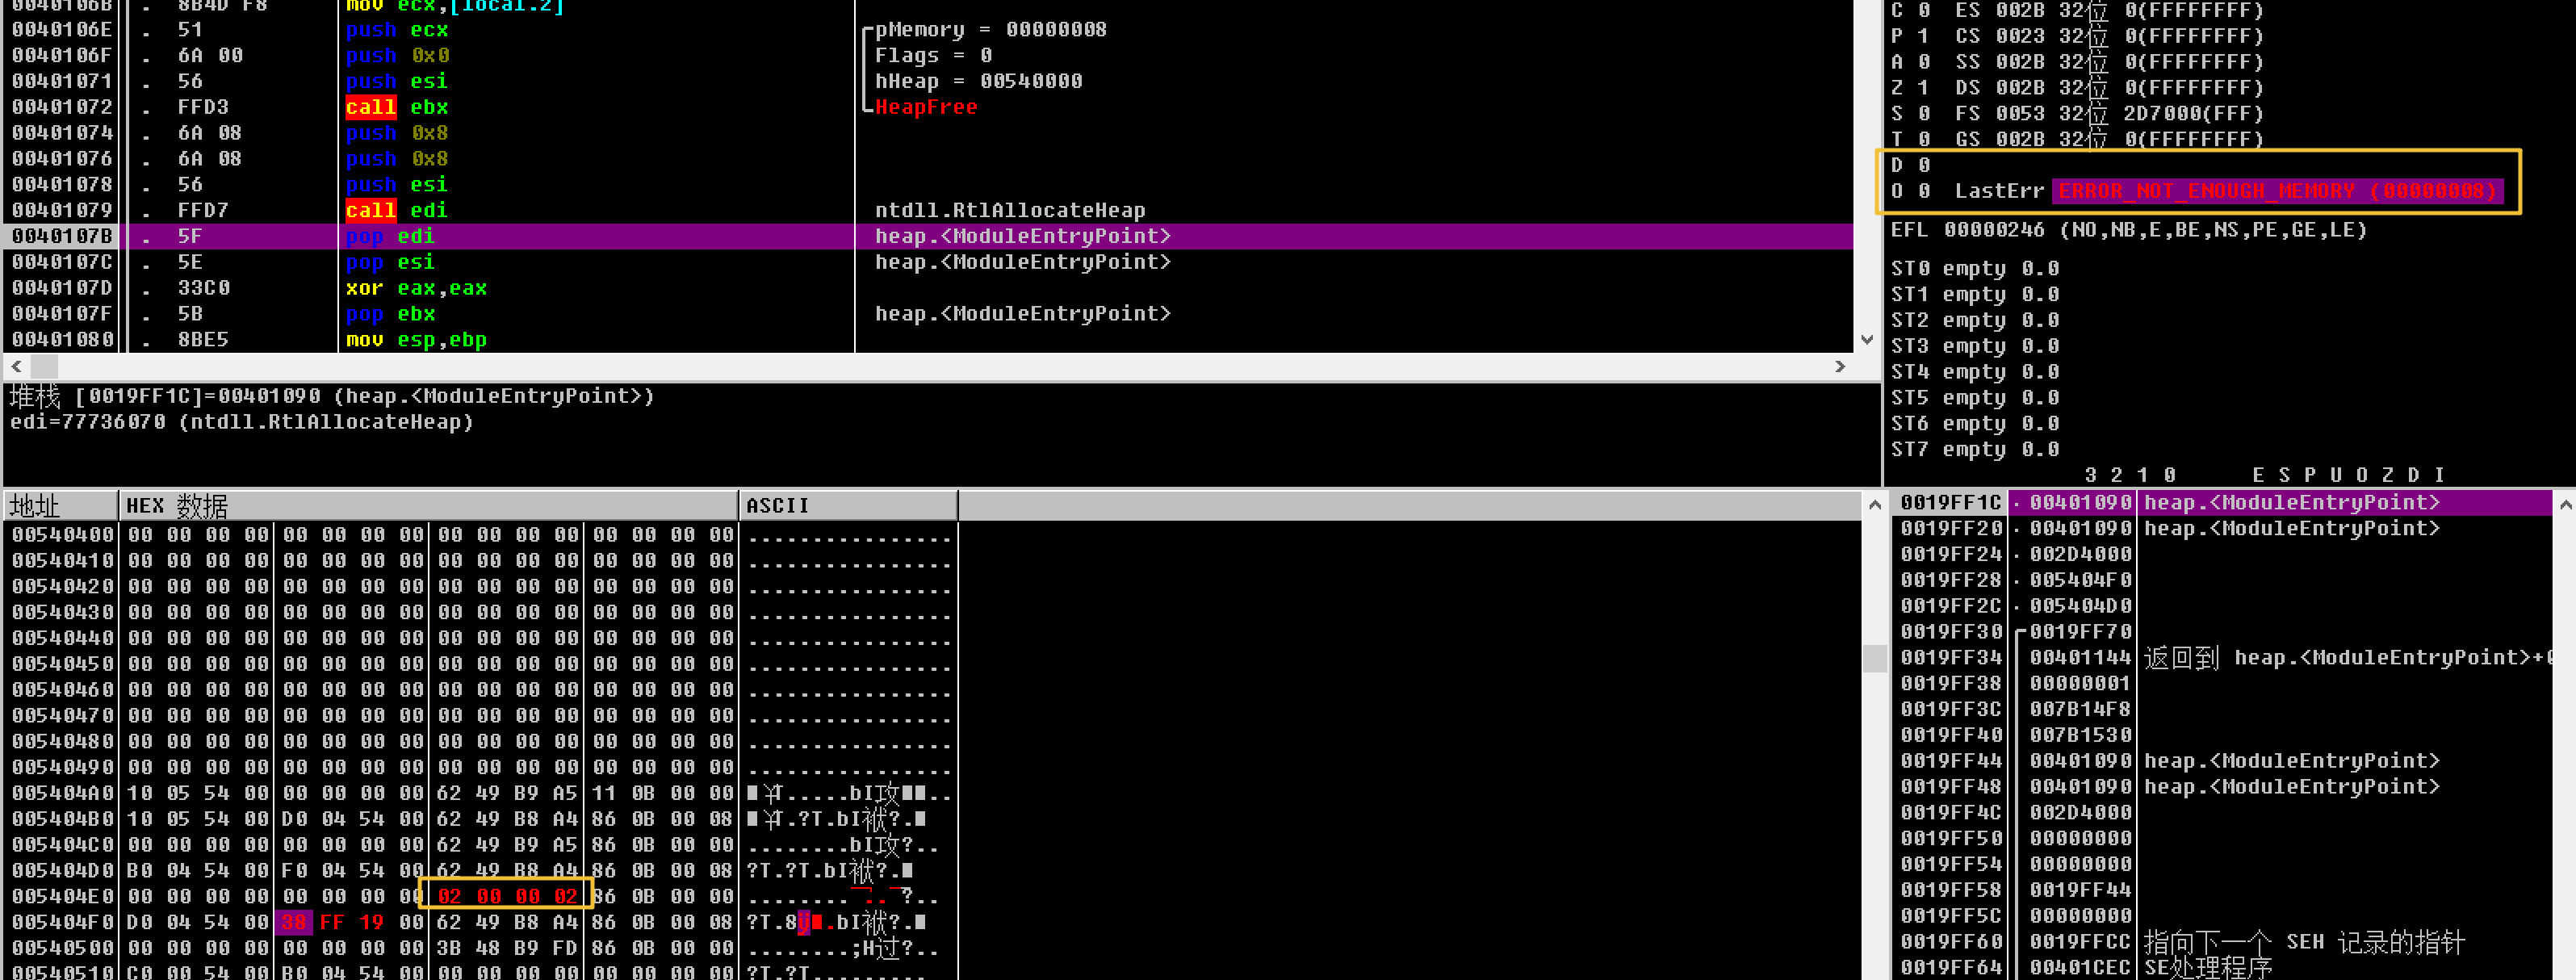Select the stack entry at address 0019FF1C
This screenshot has height=980, width=2576.
tap(2221, 503)
